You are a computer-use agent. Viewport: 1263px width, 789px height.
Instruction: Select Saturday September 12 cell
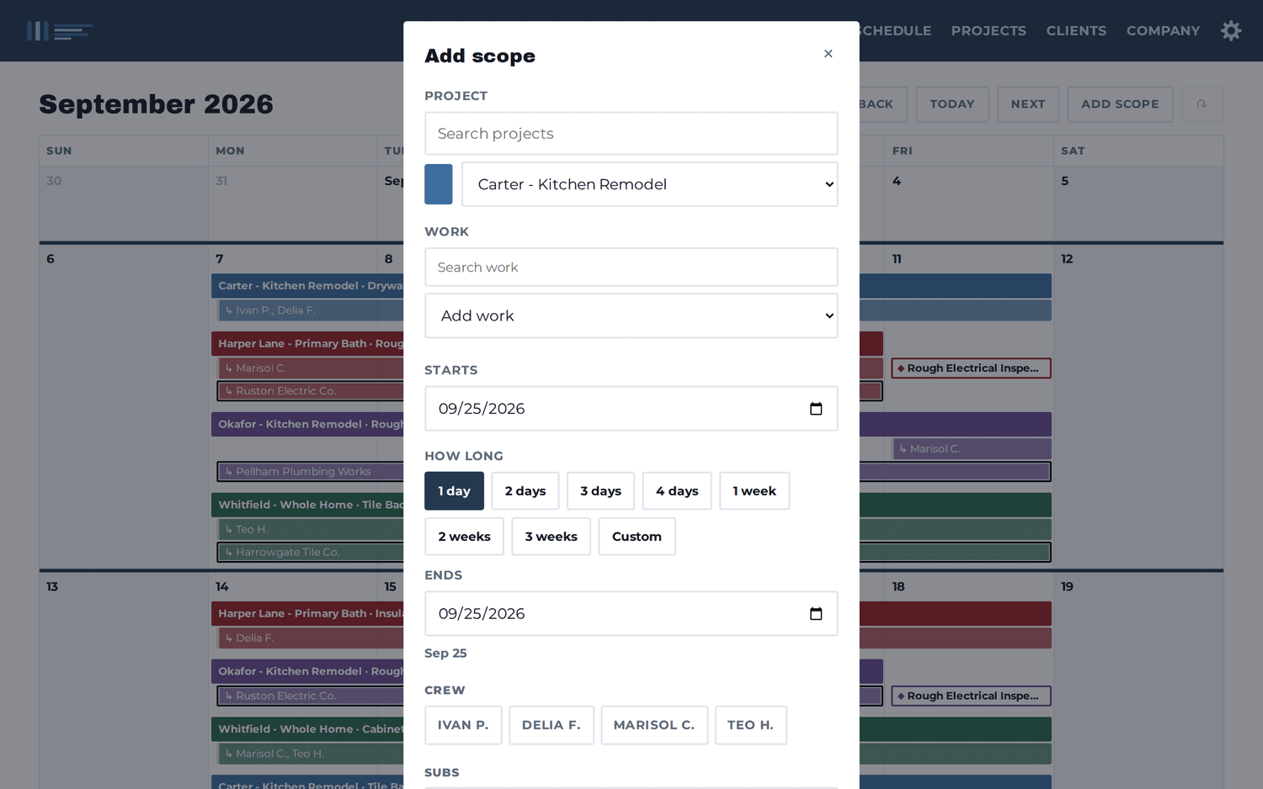(x=1138, y=407)
